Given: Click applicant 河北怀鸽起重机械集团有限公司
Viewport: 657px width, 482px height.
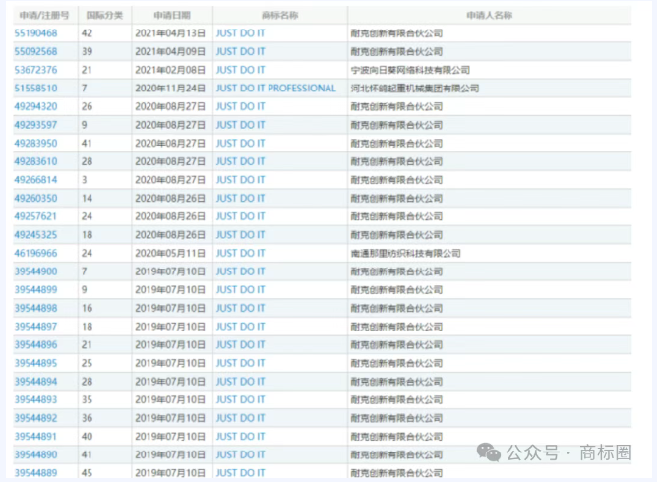Looking at the screenshot, I should [x=414, y=89].
